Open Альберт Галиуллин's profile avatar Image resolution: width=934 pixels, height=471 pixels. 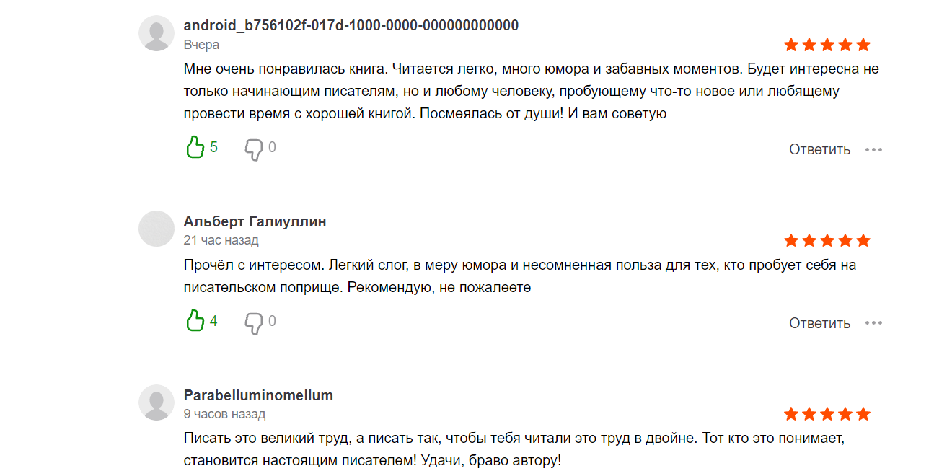pos(157,229)
